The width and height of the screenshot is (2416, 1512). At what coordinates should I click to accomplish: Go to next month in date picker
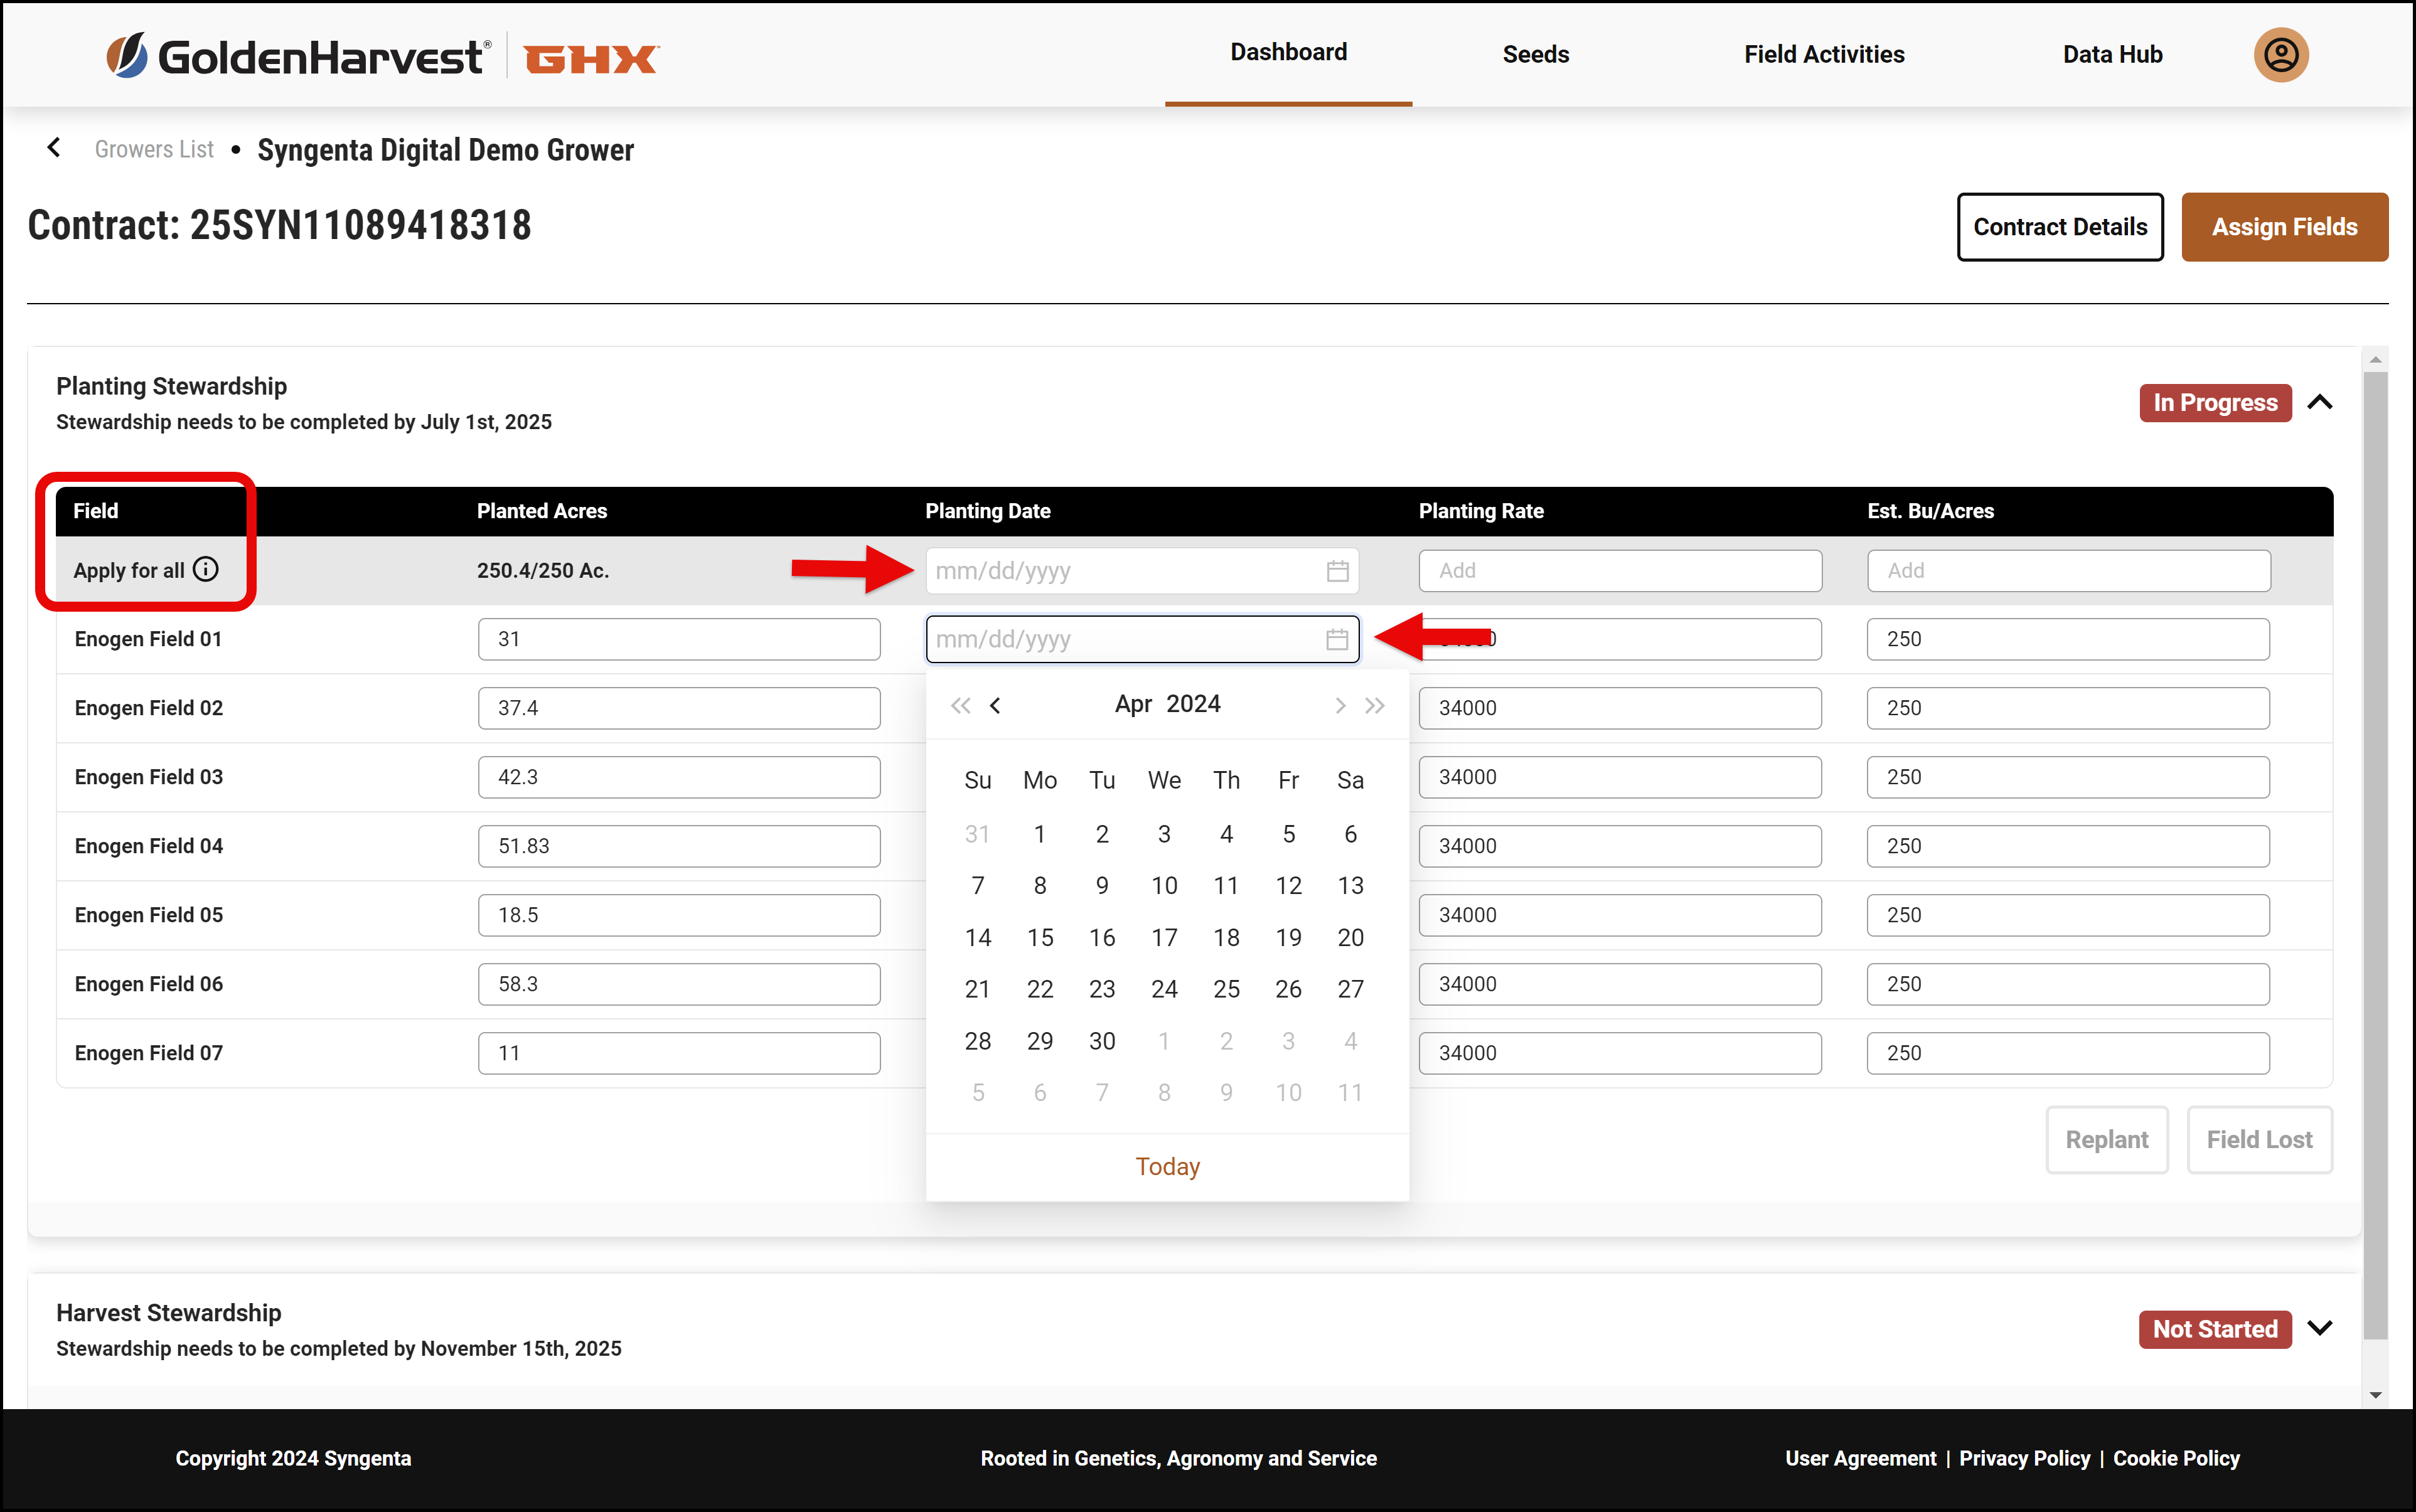tap(1340, 705)
